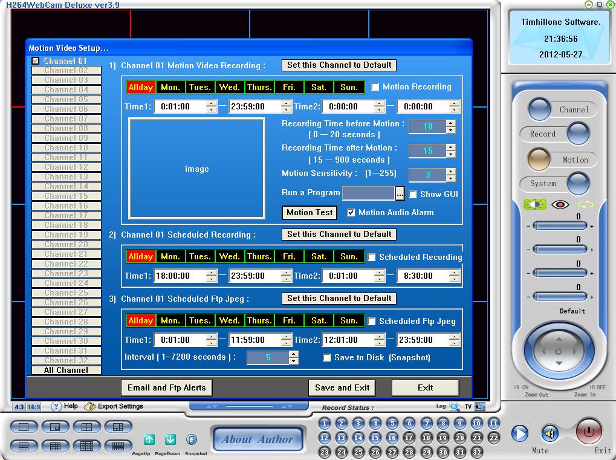Viewport: 616px width, 460px height.
Task: Click the Export Settings icon
Action: 90,406
